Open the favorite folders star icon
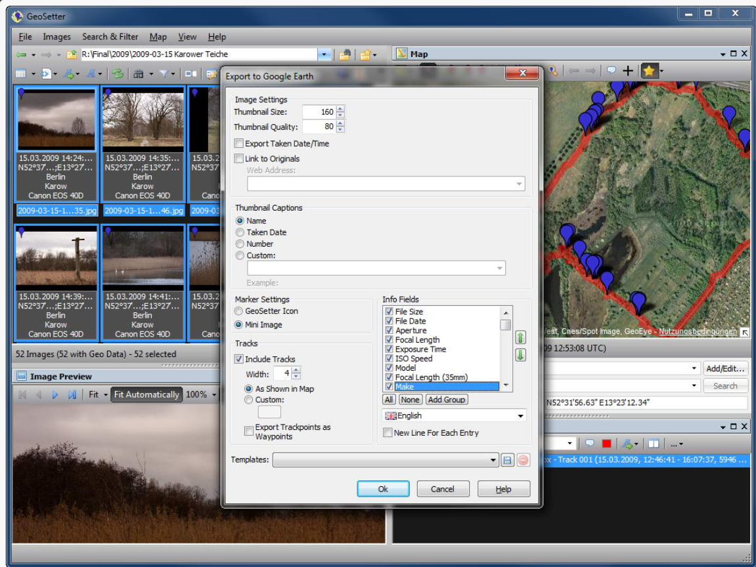This screenshot has height=567, width=756. (365, 55)
